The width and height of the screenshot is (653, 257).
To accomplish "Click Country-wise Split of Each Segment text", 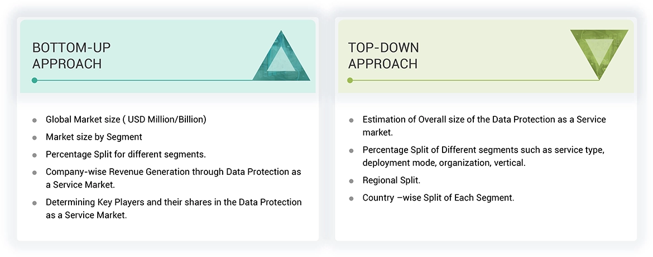I will [438, 198].
